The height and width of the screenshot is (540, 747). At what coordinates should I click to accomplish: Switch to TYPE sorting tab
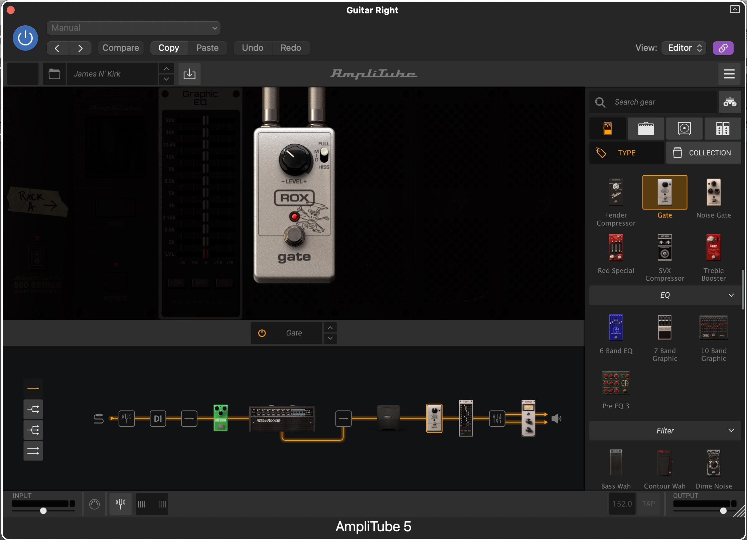(x=627, y=153)
